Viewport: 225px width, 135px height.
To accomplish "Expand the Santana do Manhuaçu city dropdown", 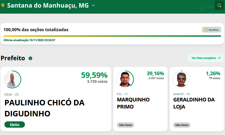I will (x=93, y=6).
